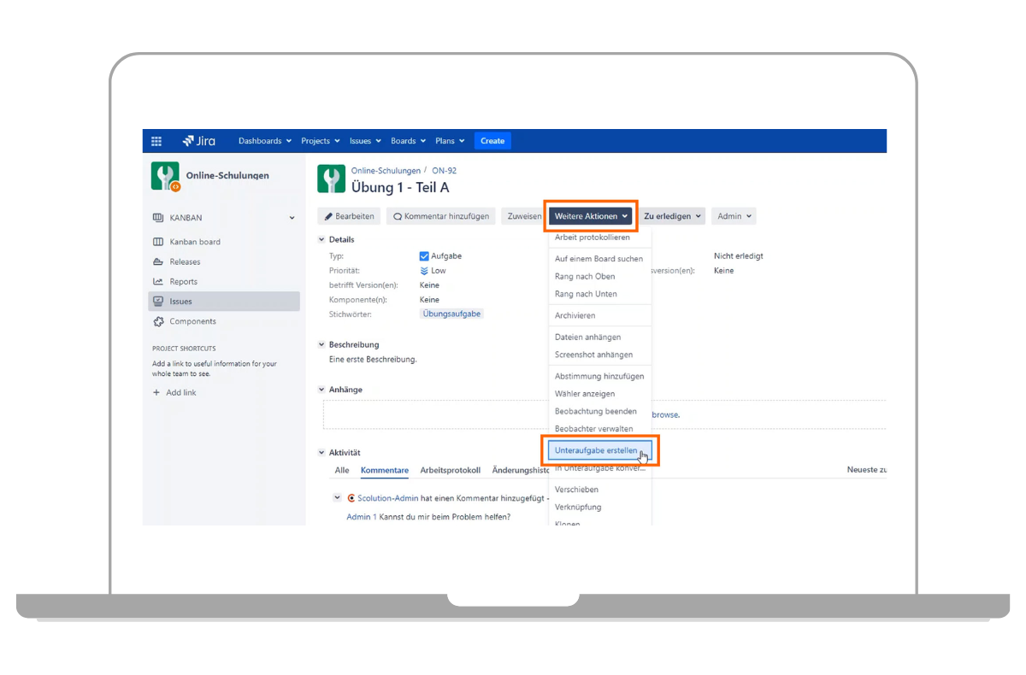The width and height of the screenshot is (1026, 675).
Task: Expand the Zu erledigen status dropdown
Action: click(672, 216)
